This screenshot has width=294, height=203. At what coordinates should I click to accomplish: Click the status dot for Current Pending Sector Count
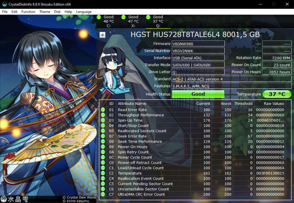[x=103, y=184]
